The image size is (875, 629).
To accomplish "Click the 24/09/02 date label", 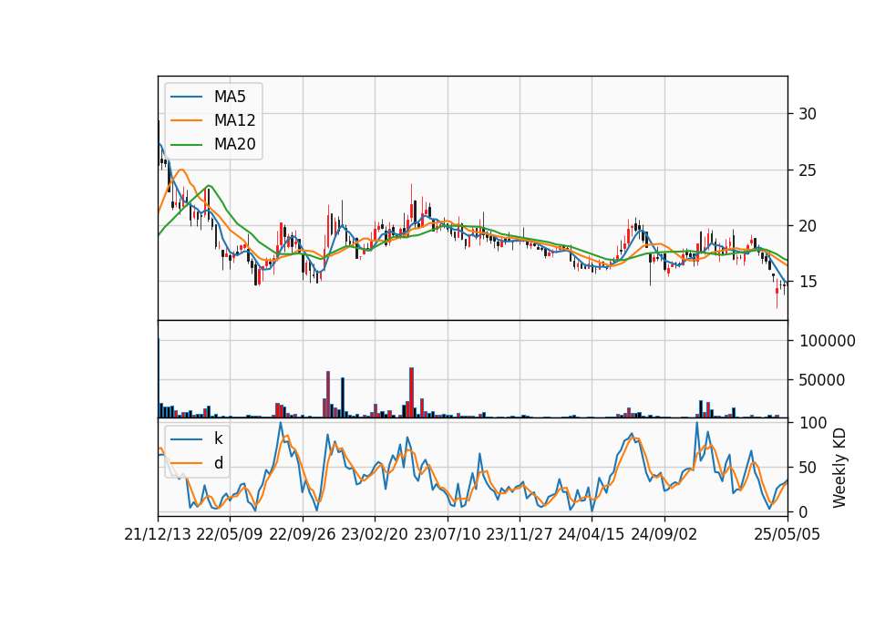I will click(x=664, y=535).
